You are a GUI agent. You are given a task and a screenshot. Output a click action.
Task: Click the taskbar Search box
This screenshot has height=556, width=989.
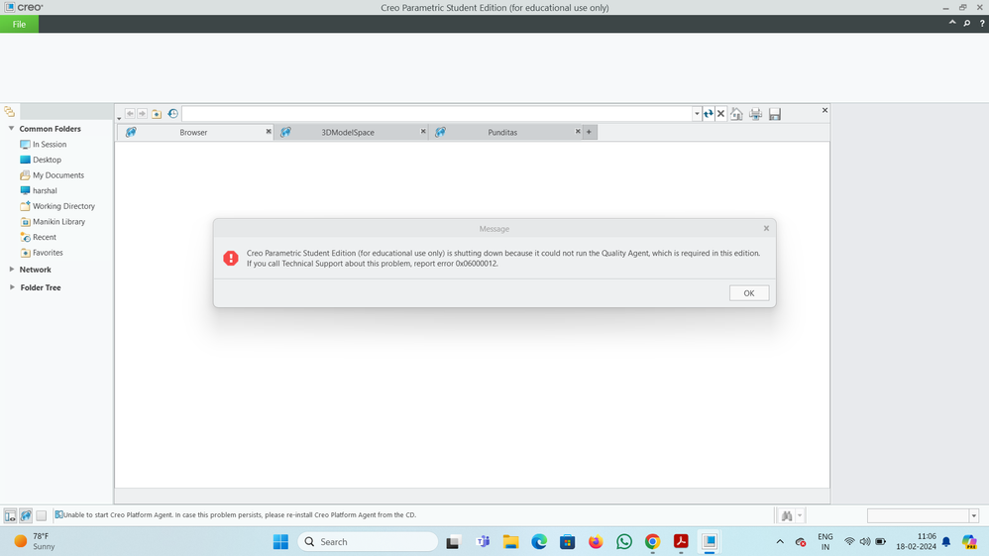coord(368,541)
